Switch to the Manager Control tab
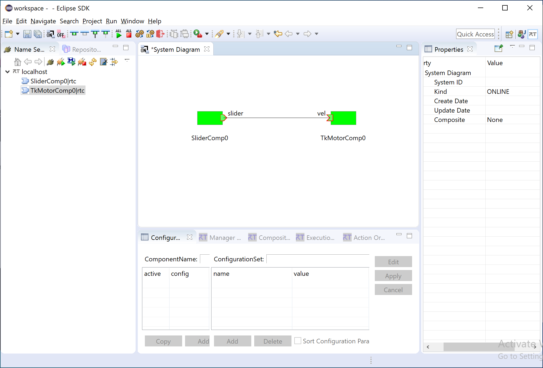The image size is (543, 368). coord(220,237)
